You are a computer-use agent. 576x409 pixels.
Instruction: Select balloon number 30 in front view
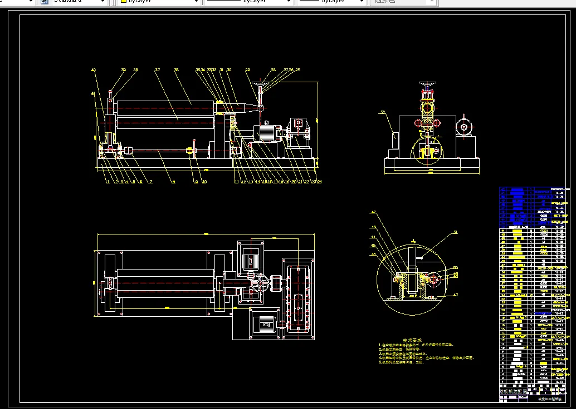click(x=229, y=69)
